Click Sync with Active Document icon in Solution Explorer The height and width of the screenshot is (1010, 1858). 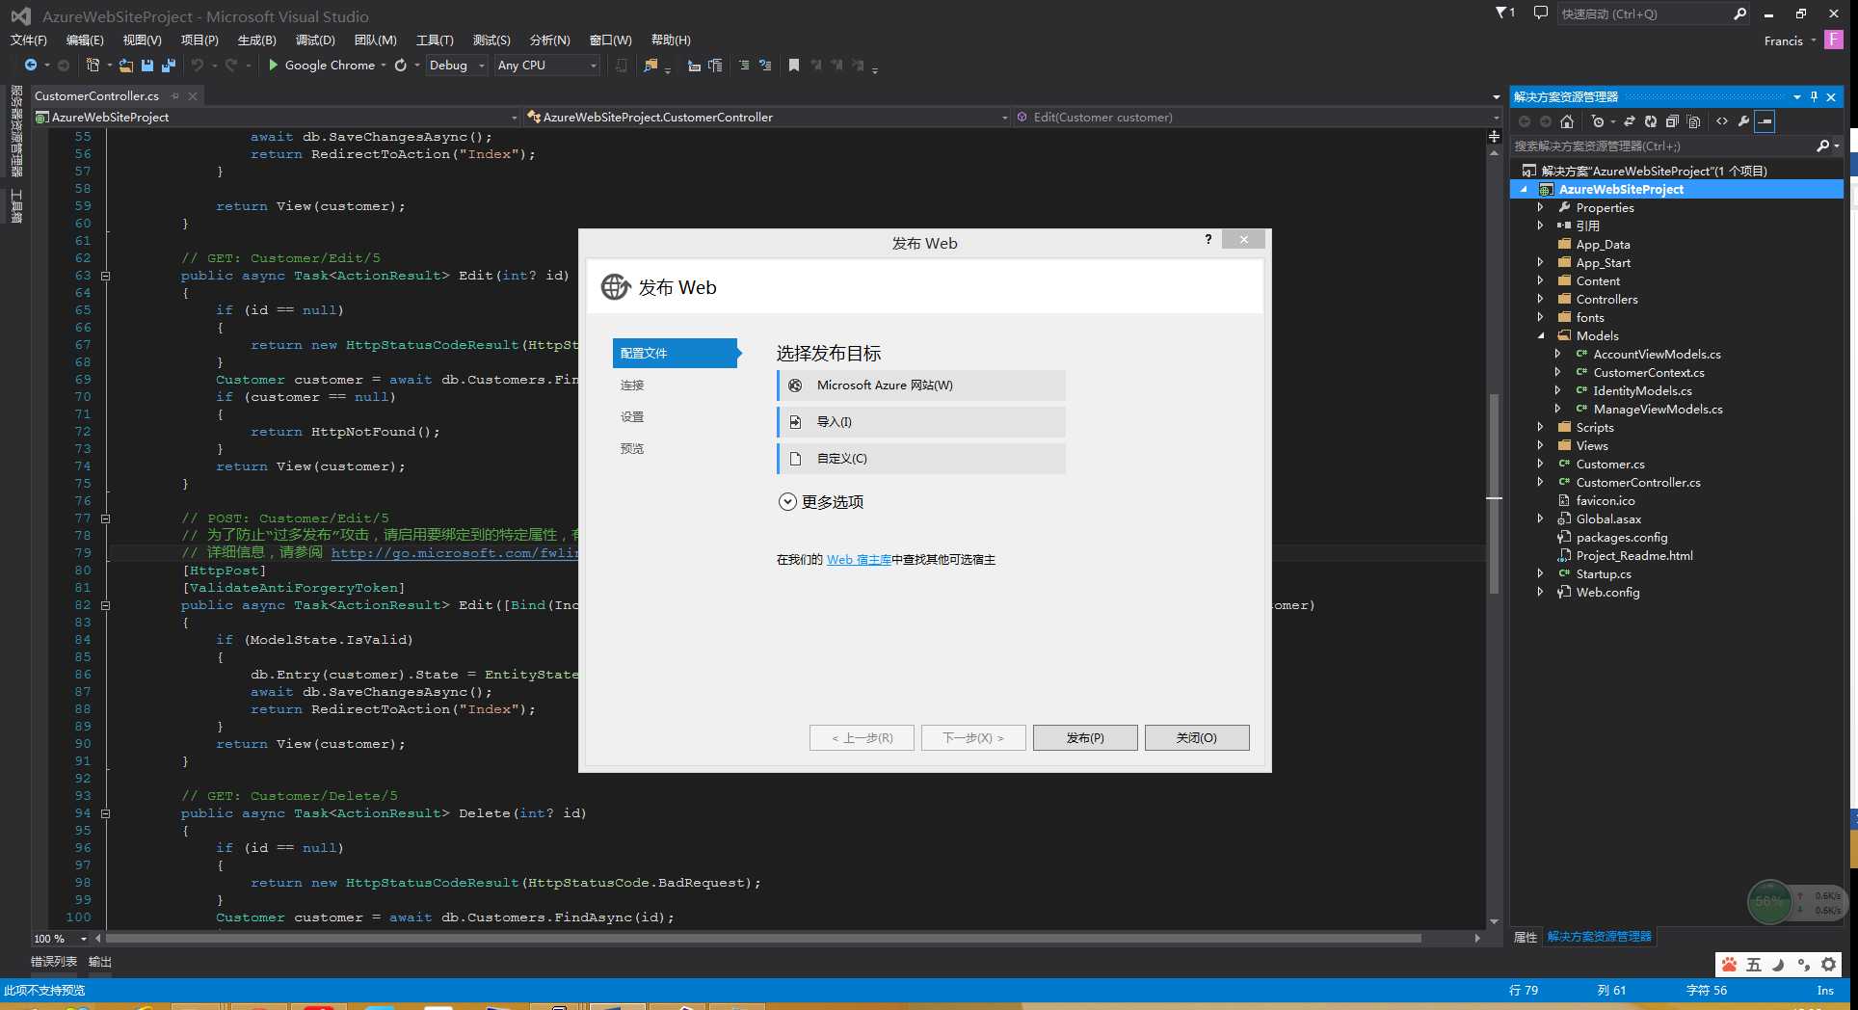tap(1630, 121)
